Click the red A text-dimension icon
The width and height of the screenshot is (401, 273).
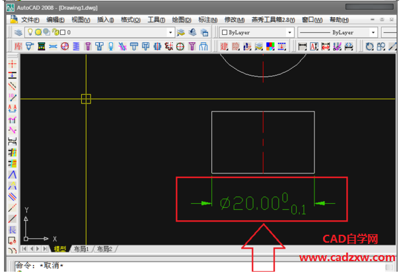(x=314, y=46)
